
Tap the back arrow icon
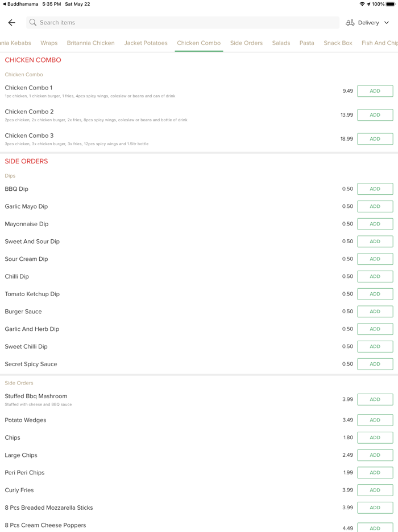click(x=12, y=23)
